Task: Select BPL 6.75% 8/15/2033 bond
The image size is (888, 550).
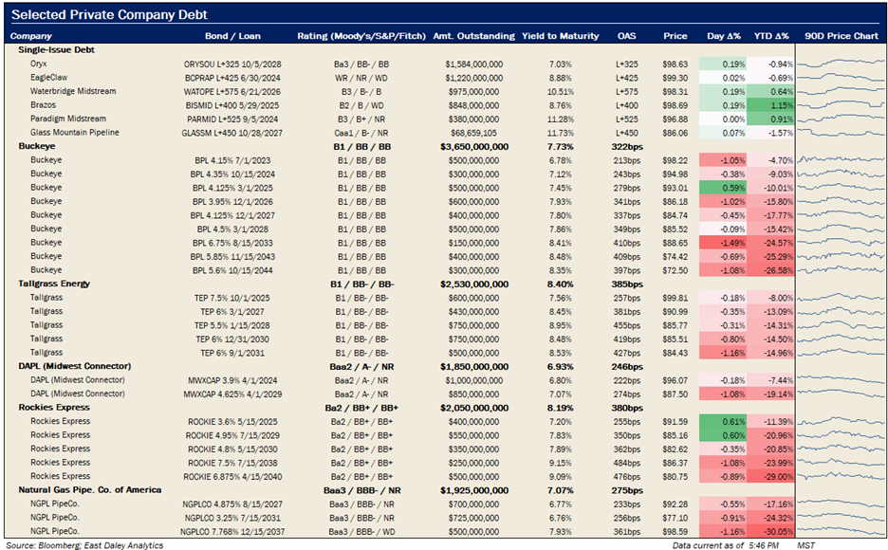Action: (232, 244)
